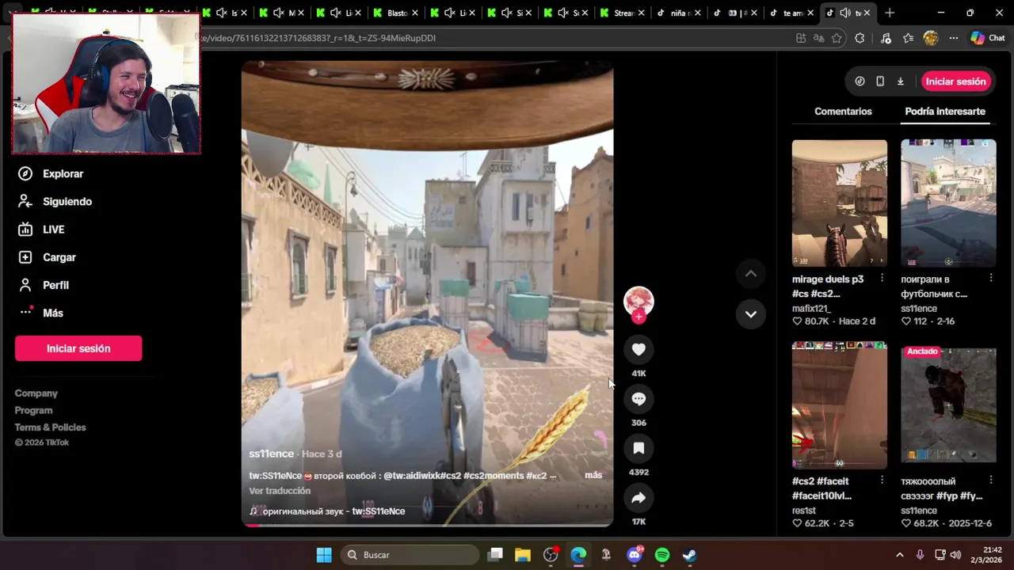The width and height of the screenshot is (1014, 570).
Task: Save video with the bookmark icon
Action: [x=639, y=448]
